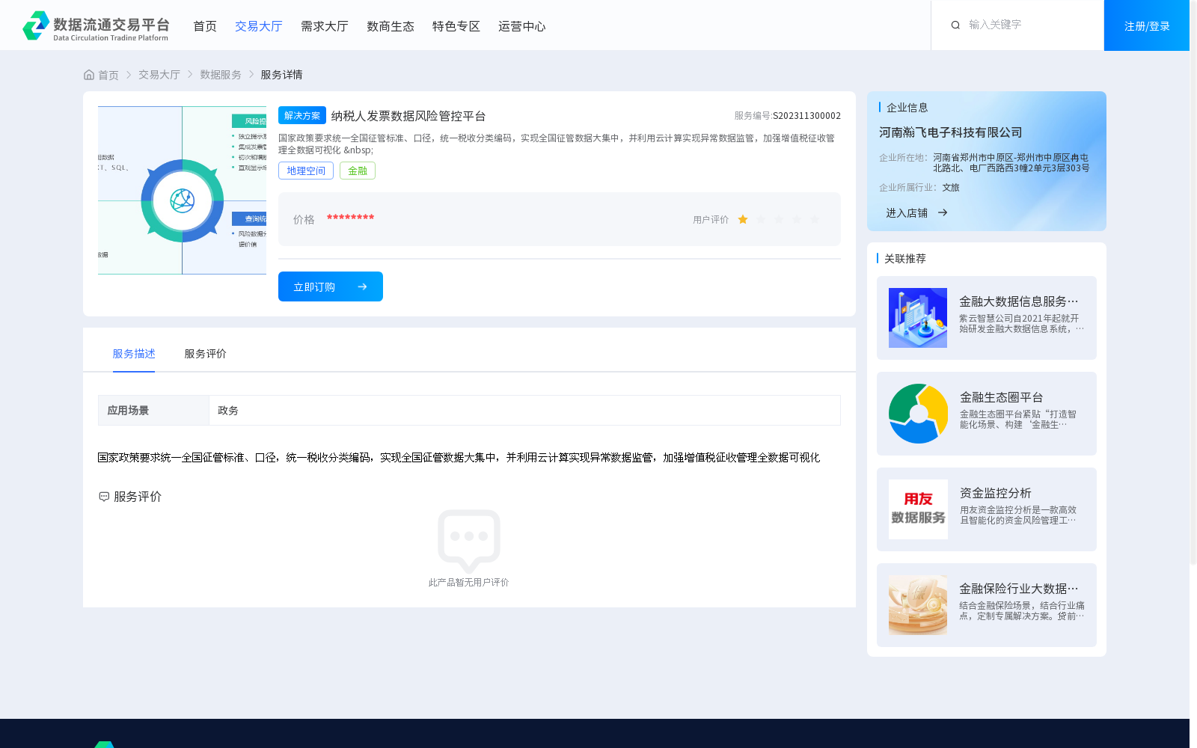Click the 注册/登录 button
Screen dimensions: 1197x748
click(x=1147, y=25)
